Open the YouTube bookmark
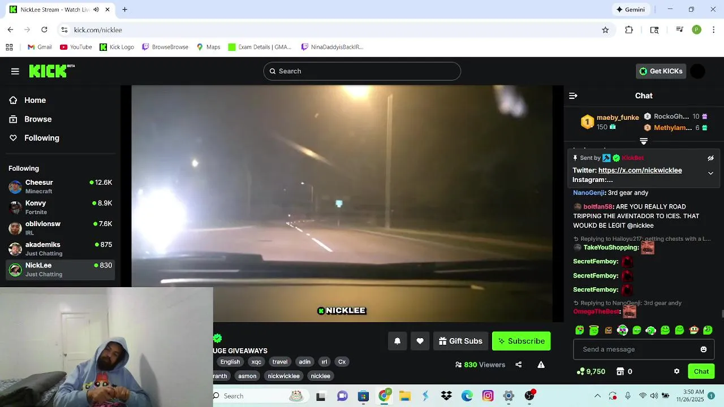Viewport: 724px width, 407px height. (76, 47)
